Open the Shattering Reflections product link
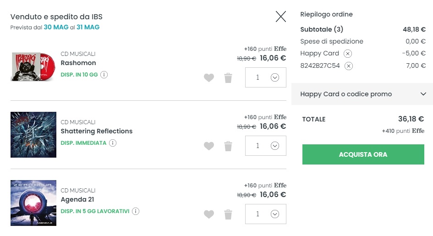Screen dimensions: 433x236 [x=96, y=131]
